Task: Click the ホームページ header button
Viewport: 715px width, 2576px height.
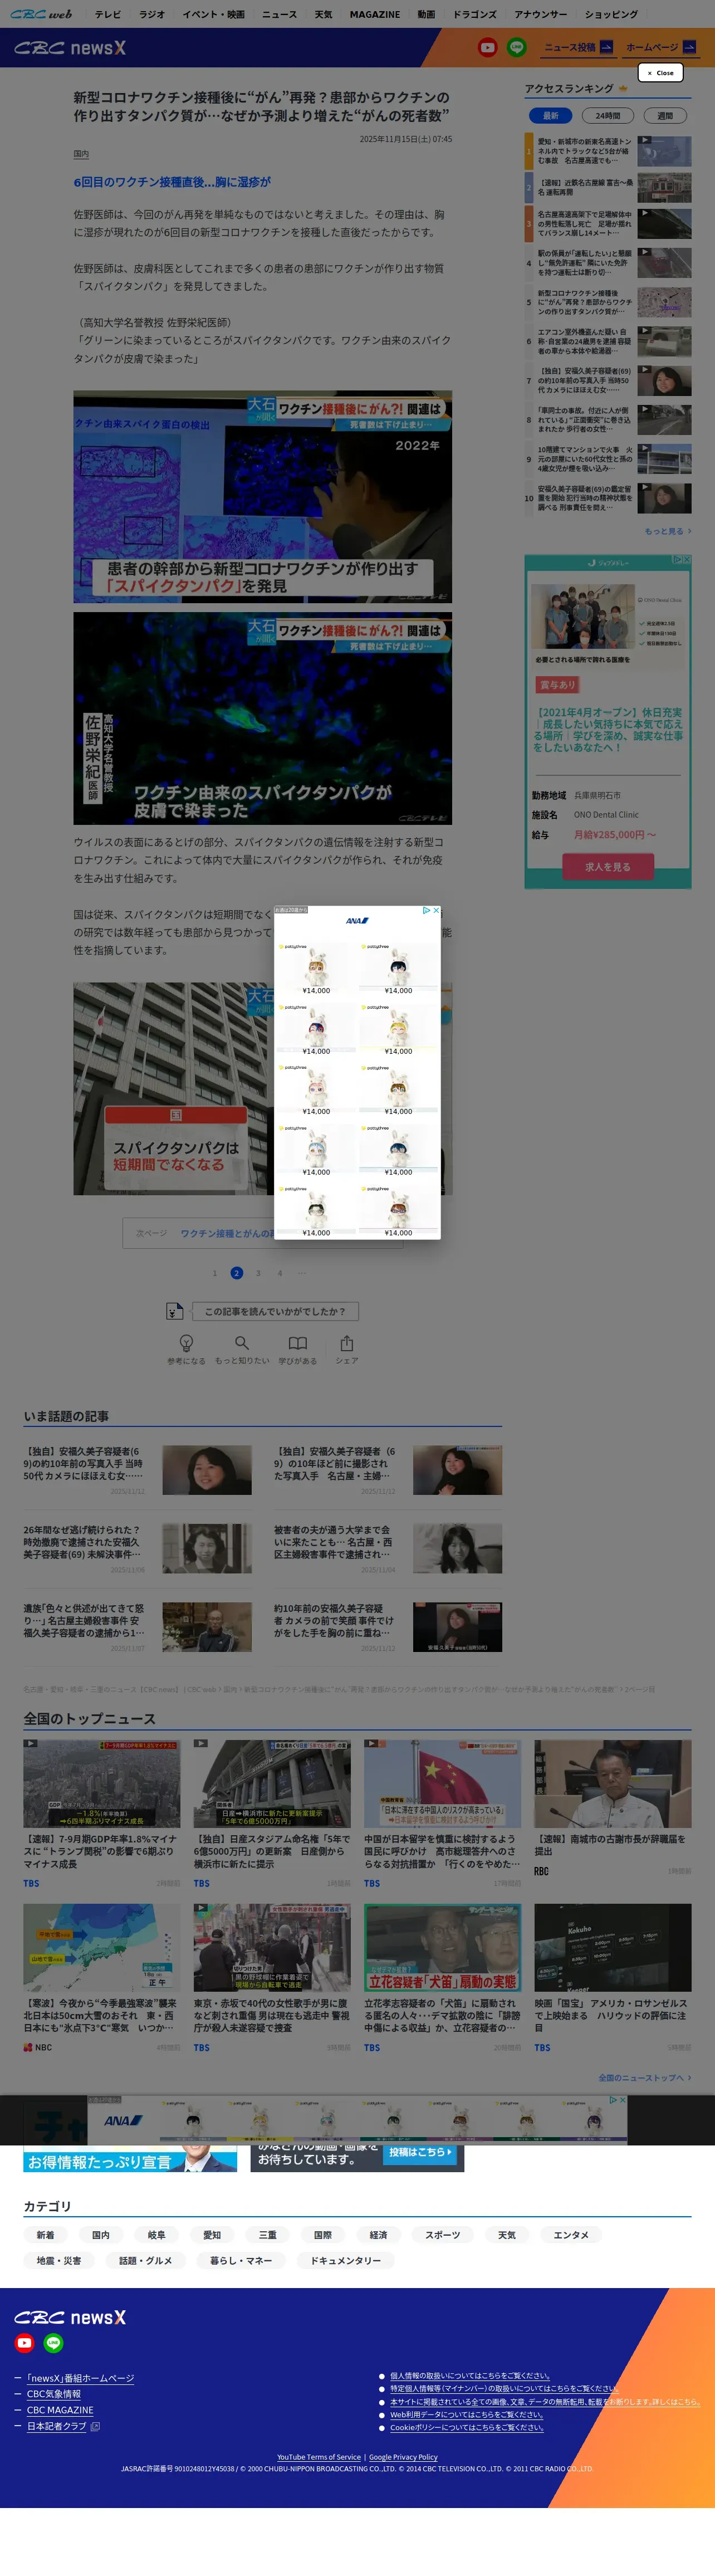Action: pyautogui.click(x=660, y=47)
